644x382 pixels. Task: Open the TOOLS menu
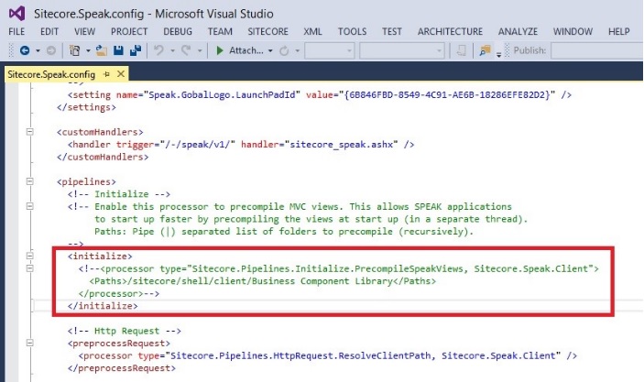pos(352,32)
